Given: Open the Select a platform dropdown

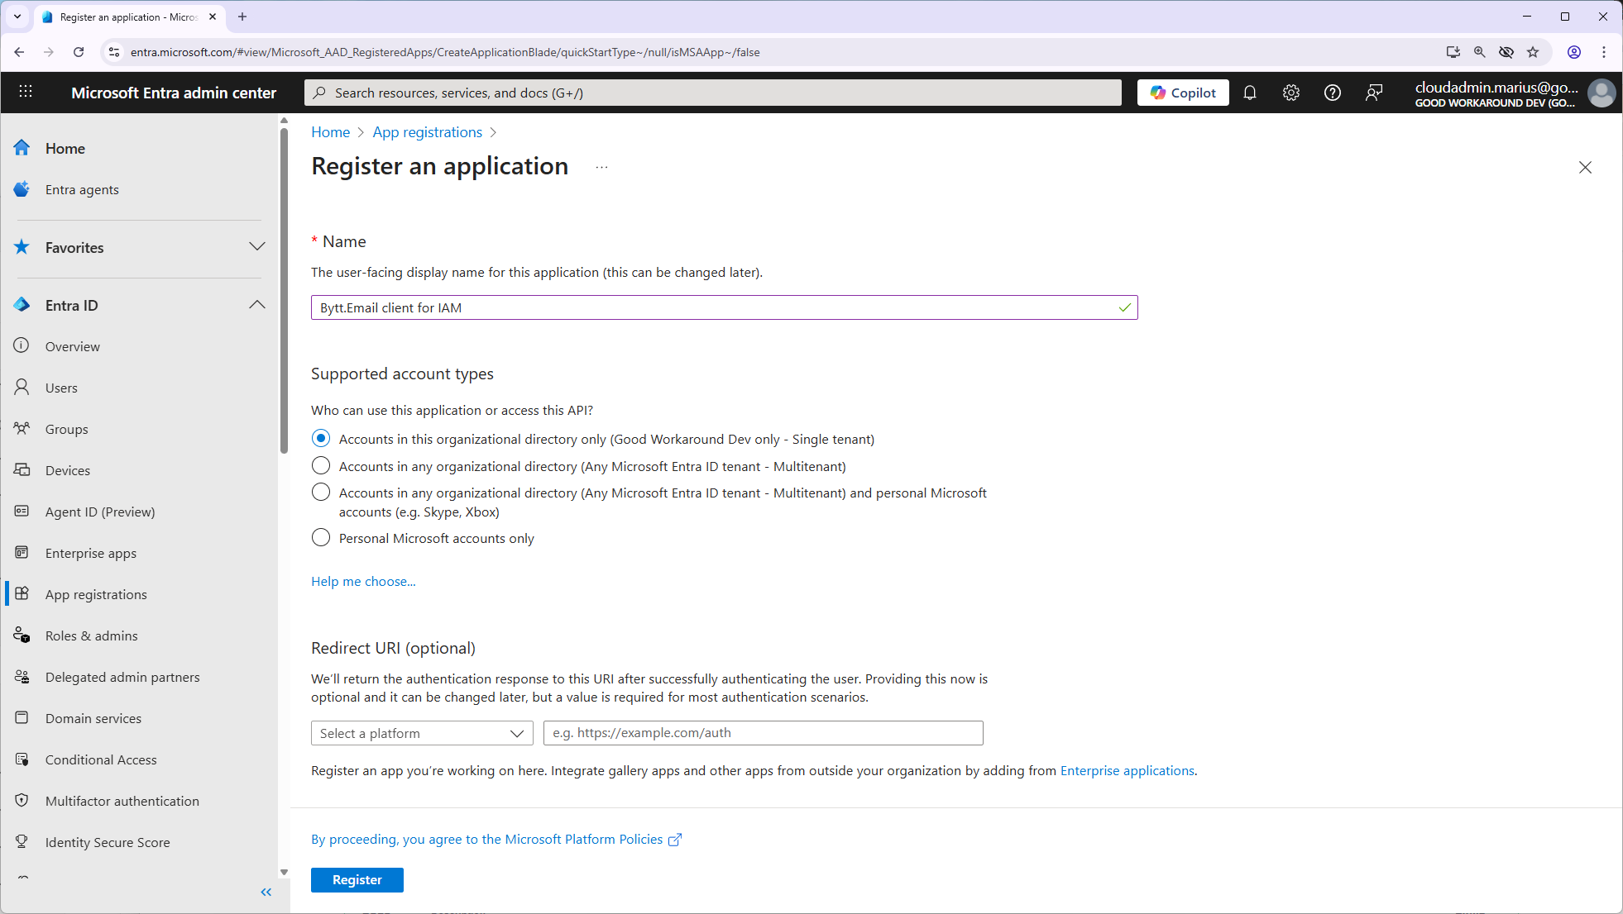Looking at the screenshot, I should pos(422,733).
